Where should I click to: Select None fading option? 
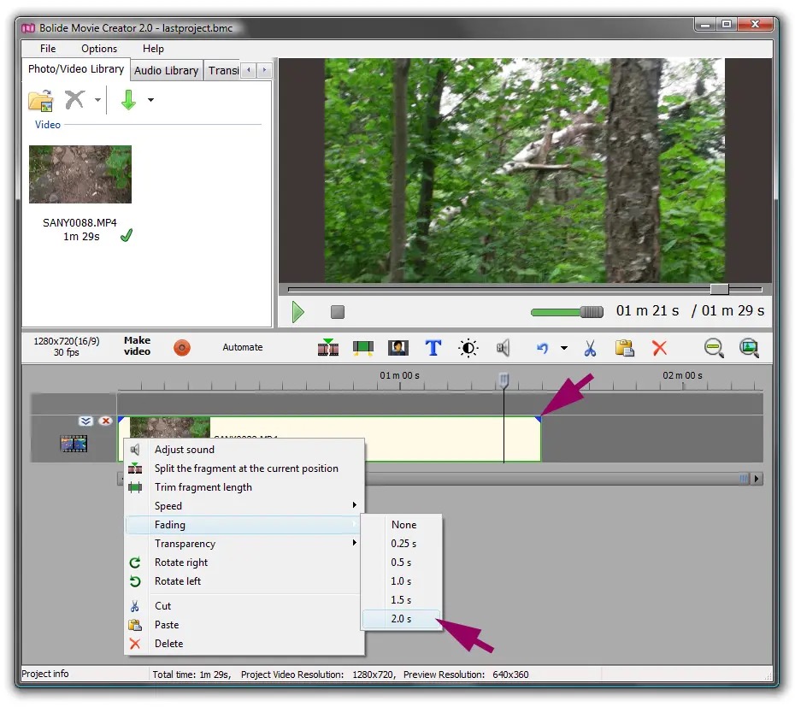[x=402, y=524]
